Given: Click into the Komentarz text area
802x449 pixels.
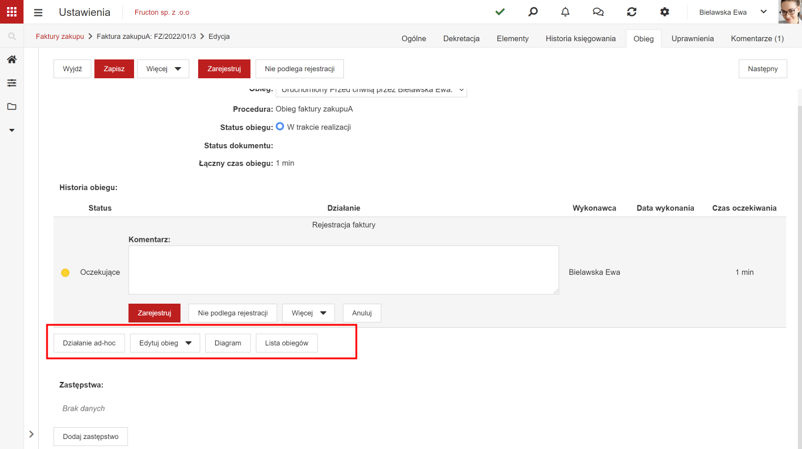Looking at the screenshot, I should point(343,270).
